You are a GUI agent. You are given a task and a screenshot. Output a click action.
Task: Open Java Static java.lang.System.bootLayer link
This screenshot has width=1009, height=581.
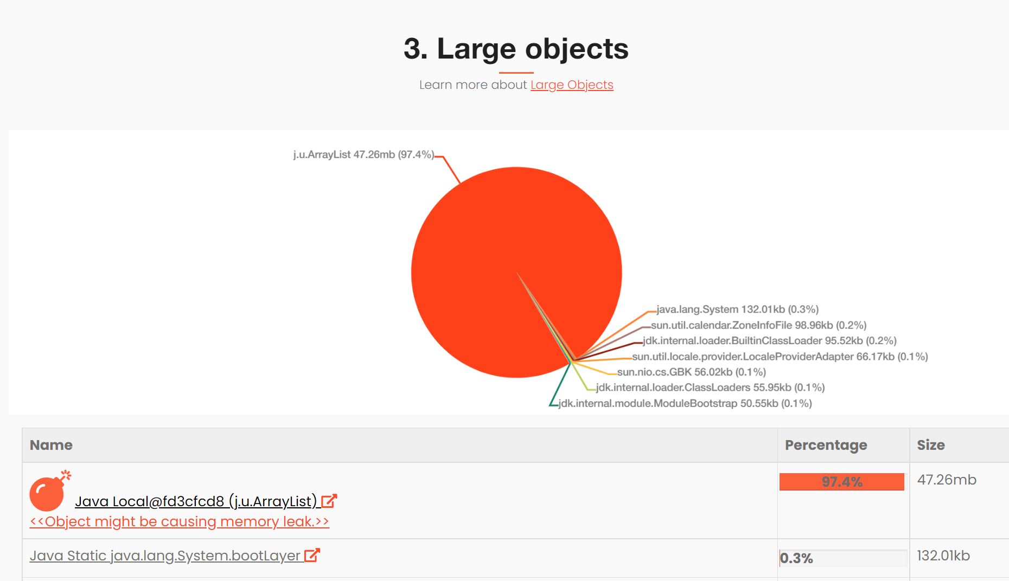click(x=165, y=556)
